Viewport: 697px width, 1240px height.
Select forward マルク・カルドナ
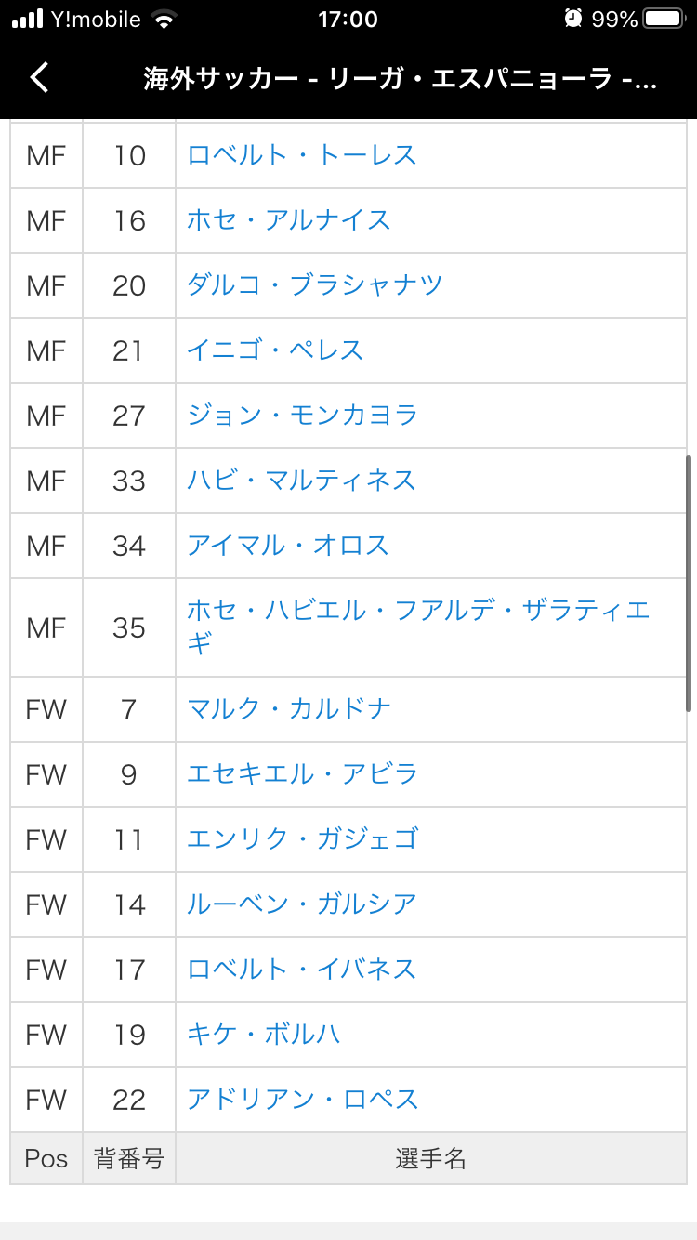coord(288,708)
